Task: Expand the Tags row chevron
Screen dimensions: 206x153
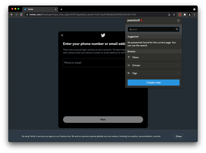Action: [x=178, y=73]
